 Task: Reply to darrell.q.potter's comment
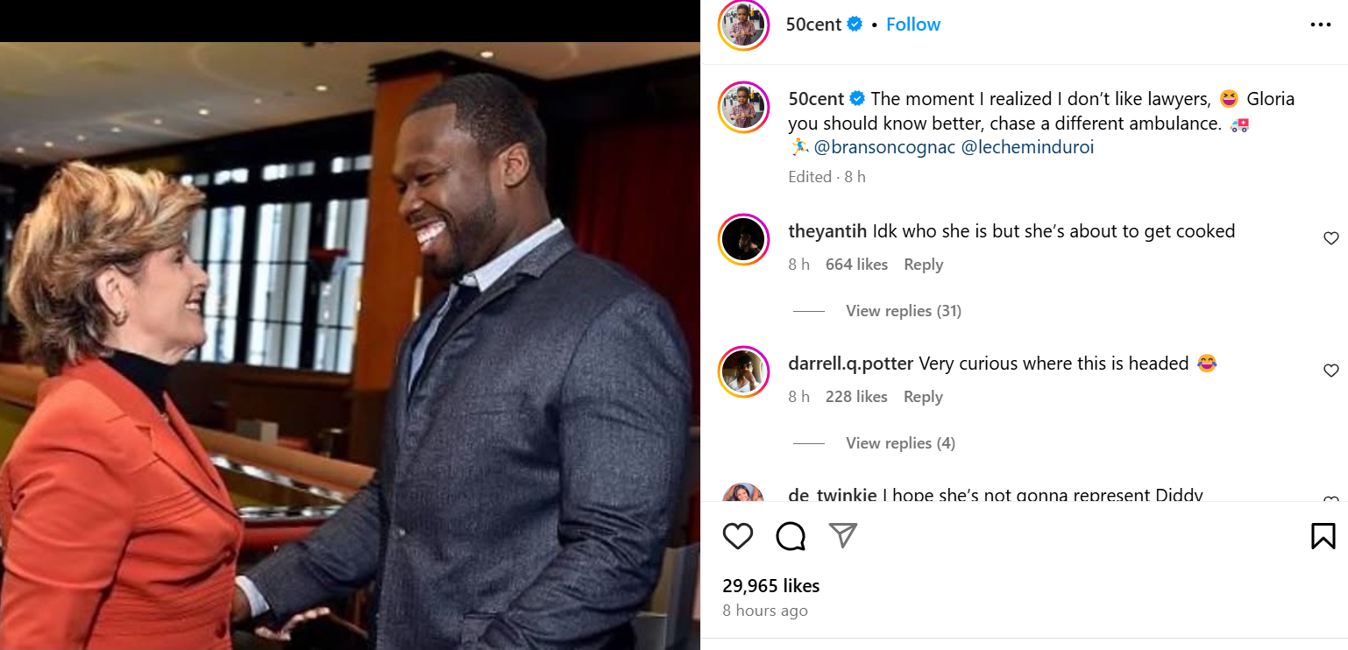coord(923,397)
